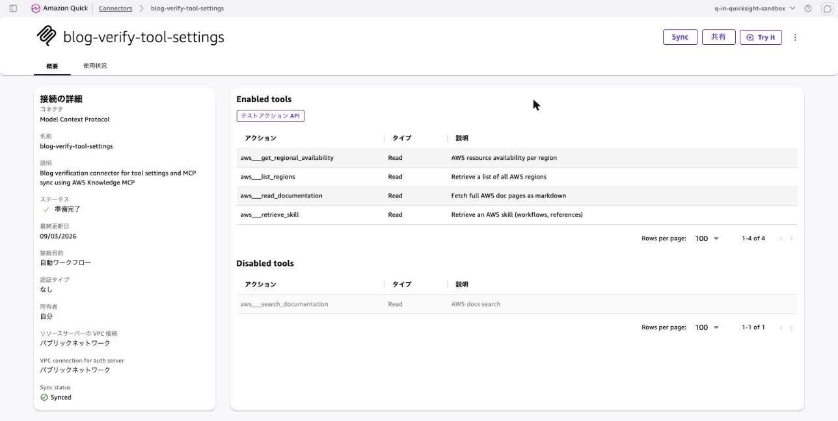838x421 pixels.
Task: Go to previous page in Enabled tools
Action: tap(781, 238)
